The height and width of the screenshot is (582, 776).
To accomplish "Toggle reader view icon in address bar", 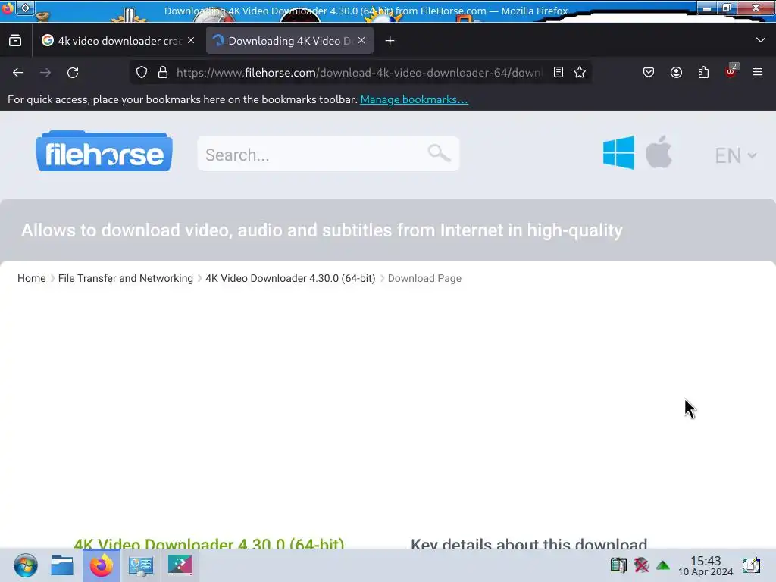I will click(x=559, y=72).
